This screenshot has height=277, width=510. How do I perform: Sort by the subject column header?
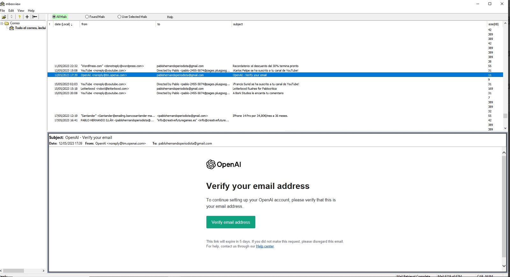point(359,24)
